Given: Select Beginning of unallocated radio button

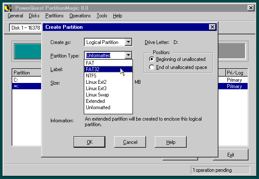Looking at the screenshot, I should coord(152,59).
